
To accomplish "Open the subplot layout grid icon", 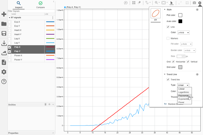I will [134, 3].
